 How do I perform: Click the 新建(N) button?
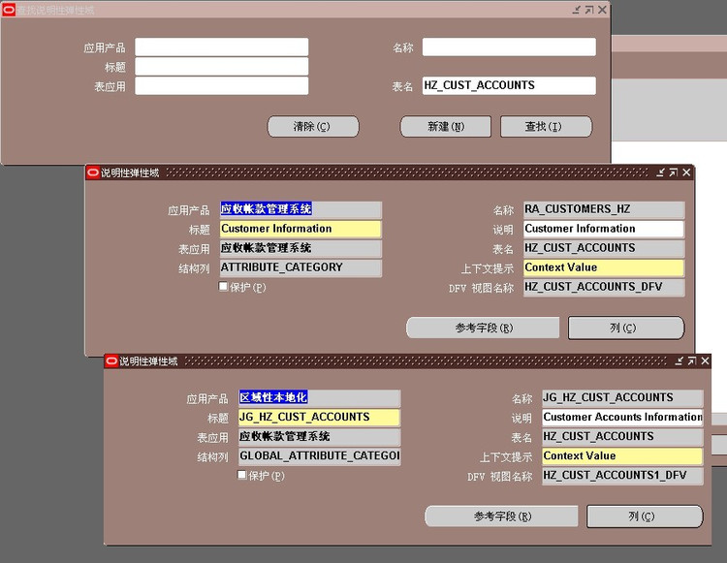coord(446,127)
